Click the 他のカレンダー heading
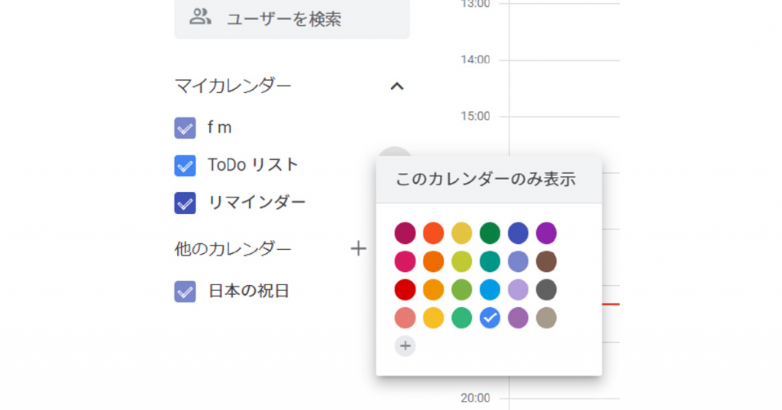This screenshot has width=782, height=410. [x=233, y=248]
